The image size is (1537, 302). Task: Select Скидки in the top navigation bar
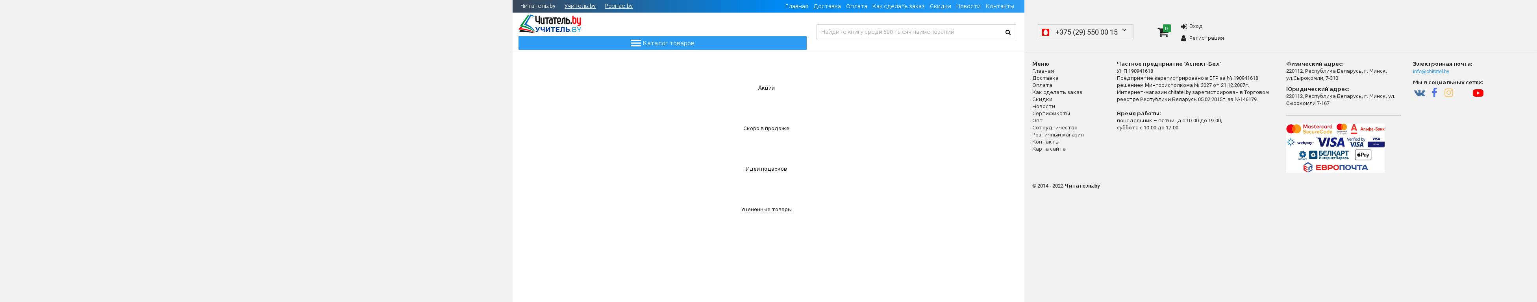(940, 7)
